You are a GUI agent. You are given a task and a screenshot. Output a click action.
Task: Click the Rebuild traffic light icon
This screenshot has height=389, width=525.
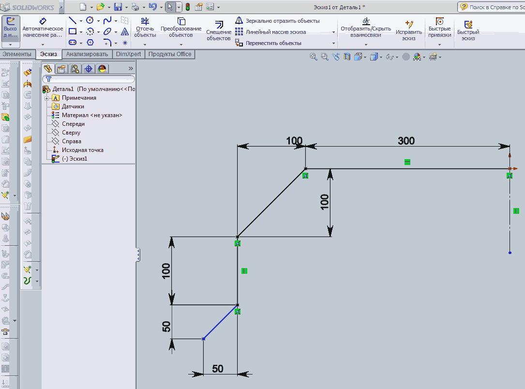coord(188,7)
